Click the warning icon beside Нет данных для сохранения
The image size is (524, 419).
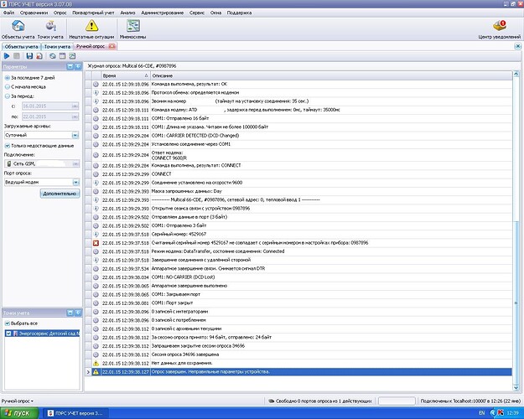pyautogui.click(x=96, y=363)
